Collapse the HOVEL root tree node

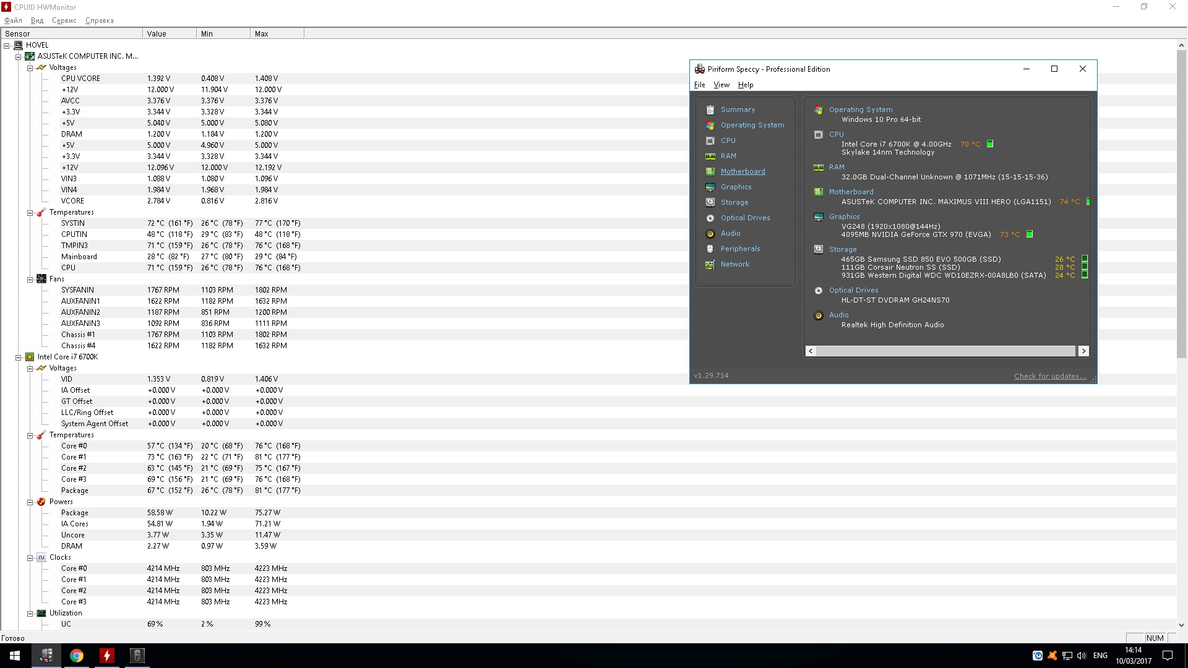(x=7, y=45)
